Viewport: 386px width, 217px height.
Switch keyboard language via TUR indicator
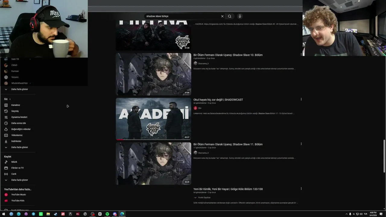tap(365, 214)
